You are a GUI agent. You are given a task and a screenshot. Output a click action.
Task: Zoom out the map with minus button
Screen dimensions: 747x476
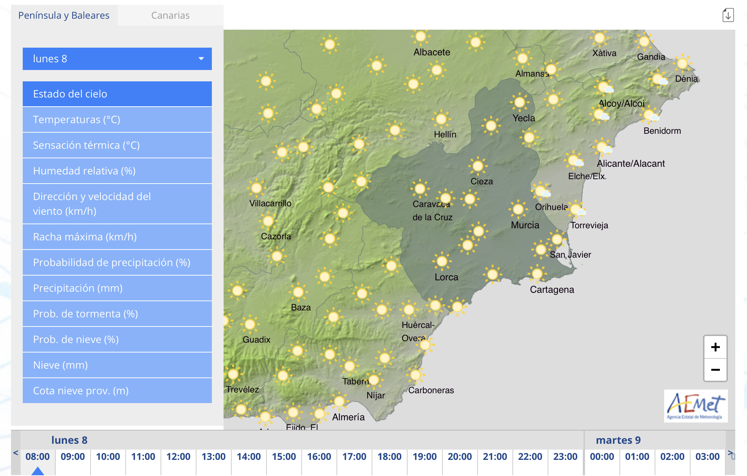(x=715, y=370)
